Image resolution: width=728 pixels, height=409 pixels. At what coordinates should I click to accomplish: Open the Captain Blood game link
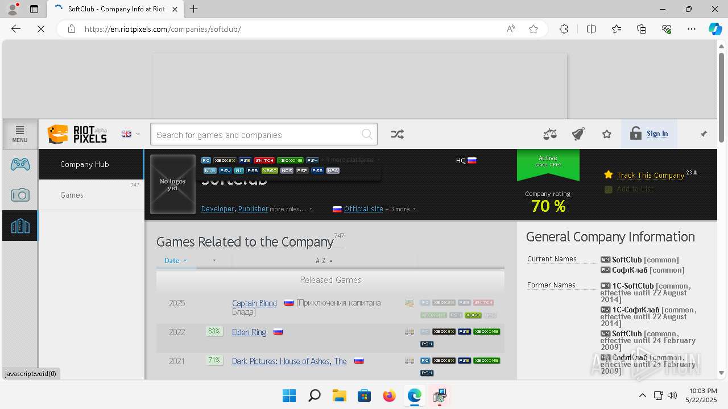(x=254, y=303)
